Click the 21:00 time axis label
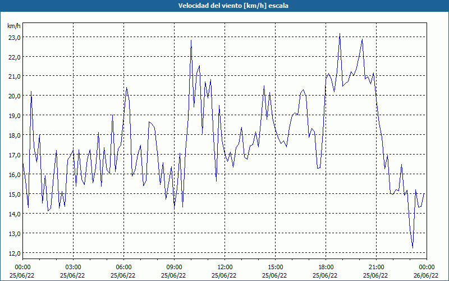 [376, 268]
